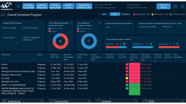Image resolution: width=186 pixels, height=104 pixels.
Task: Go to the home page icon
Action: tap(183, 6)
